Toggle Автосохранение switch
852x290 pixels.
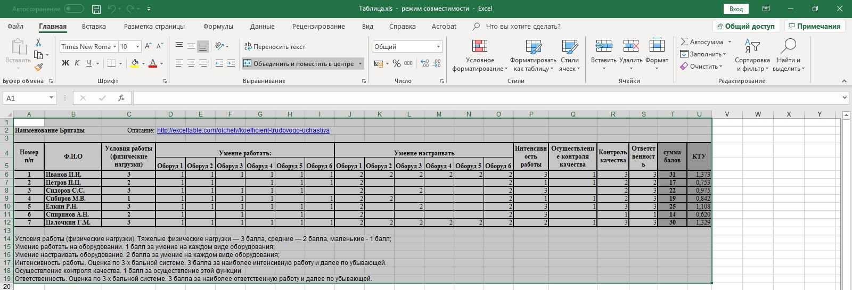pyautogui.click(x=74, y=9)
